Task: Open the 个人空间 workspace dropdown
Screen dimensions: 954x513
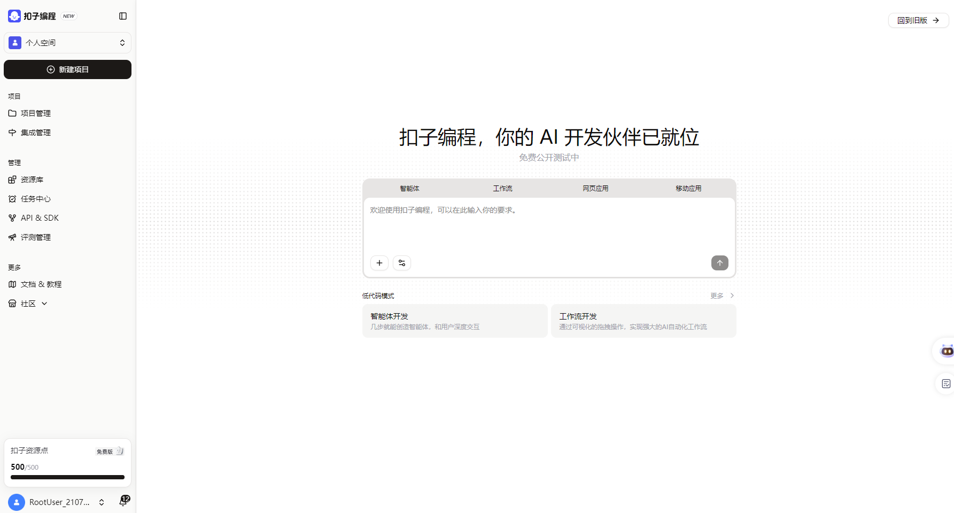Action: pos(67,43)
